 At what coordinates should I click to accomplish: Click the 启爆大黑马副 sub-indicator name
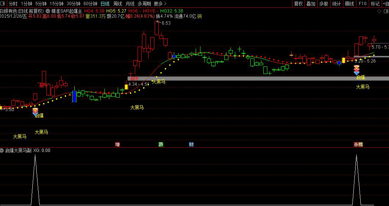(x=18, y=150)
